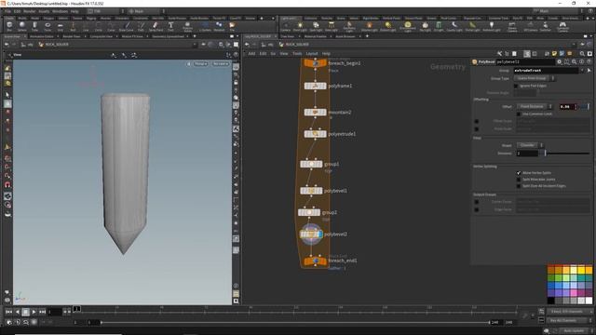Add a Spot Light from the shelf

(316, 27)
